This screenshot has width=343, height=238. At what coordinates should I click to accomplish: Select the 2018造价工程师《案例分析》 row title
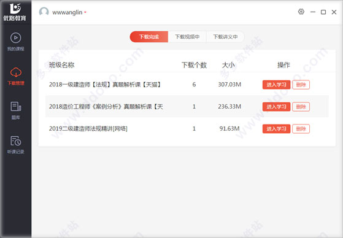(106, 107)
